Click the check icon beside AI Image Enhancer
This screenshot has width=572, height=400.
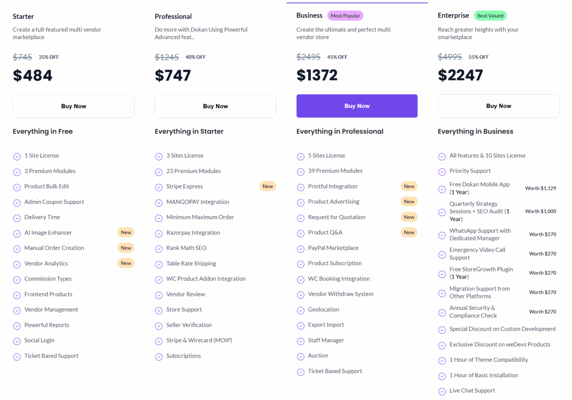17,233
